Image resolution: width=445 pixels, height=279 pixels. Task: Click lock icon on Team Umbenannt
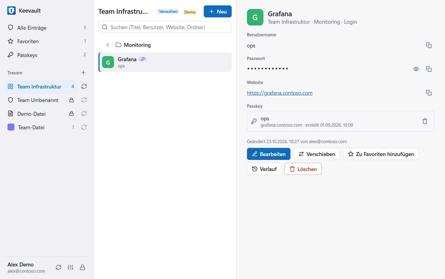tap(71, 100)
